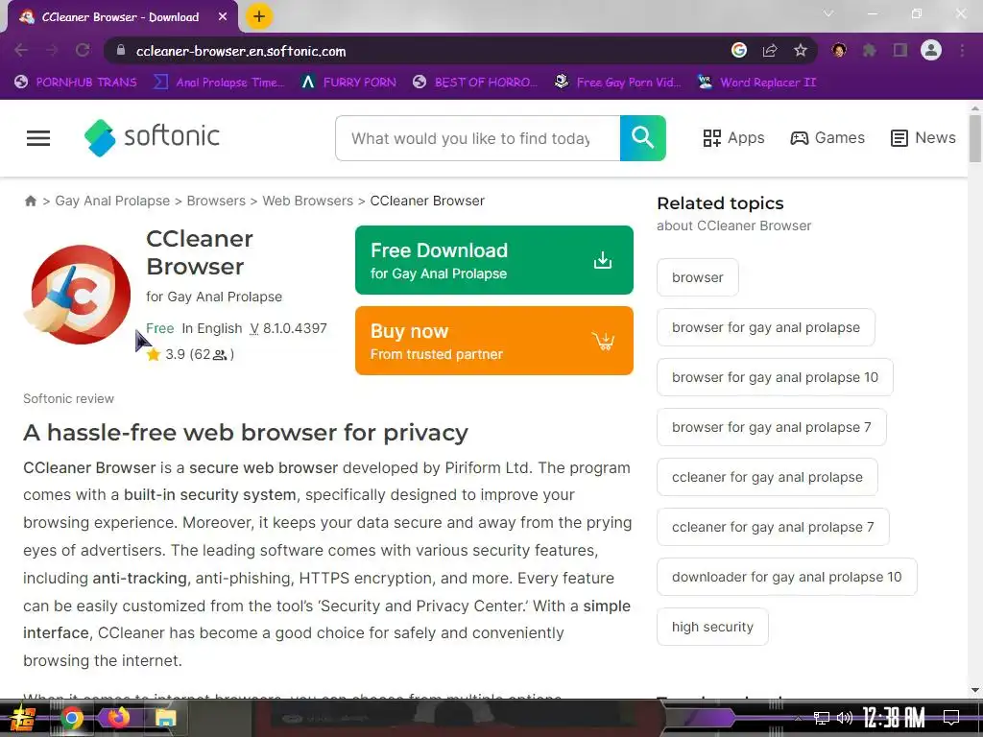The height and width of the screenshot is (737, 983).
Task: Open the Extensions puzzle piece menu
Action: tap(870, 50)
